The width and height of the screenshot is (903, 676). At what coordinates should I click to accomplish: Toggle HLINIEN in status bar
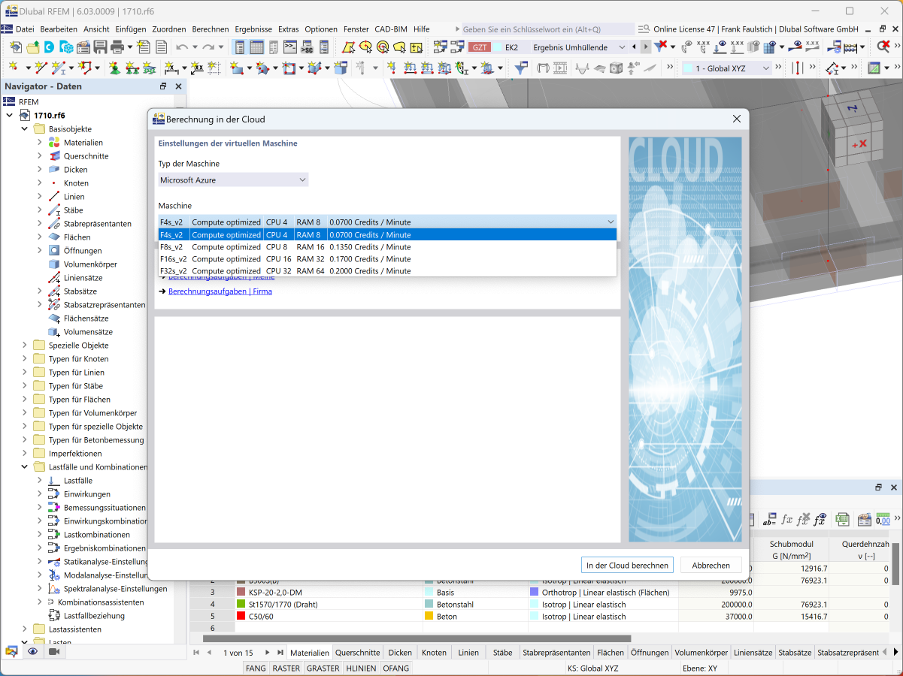tap(361, 668)
